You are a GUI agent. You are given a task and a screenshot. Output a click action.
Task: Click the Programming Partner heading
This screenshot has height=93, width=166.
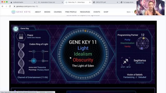[x=128, y=35]
